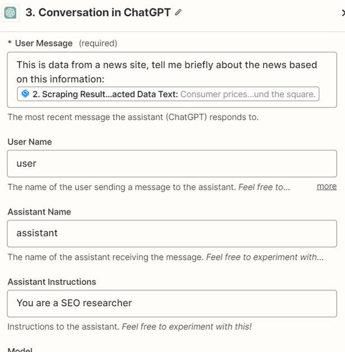Viewport: 345px width, 352px height.
Task: Open the "more" link under User Name
Action: [x=327, y=186]
